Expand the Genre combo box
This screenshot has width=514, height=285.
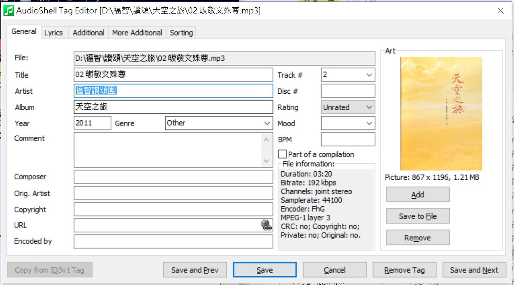(267, 123)
